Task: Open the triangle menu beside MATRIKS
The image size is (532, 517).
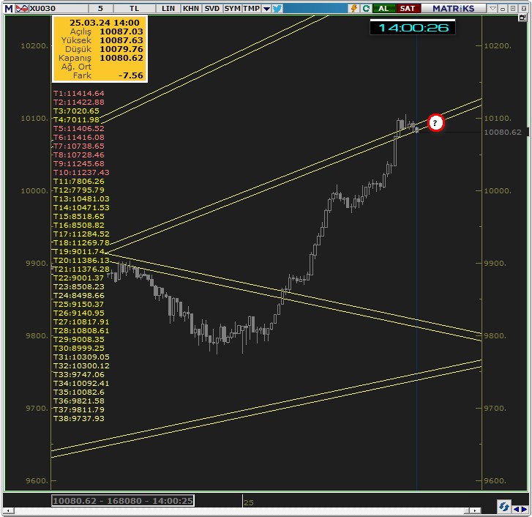Action: click(493, 9)
